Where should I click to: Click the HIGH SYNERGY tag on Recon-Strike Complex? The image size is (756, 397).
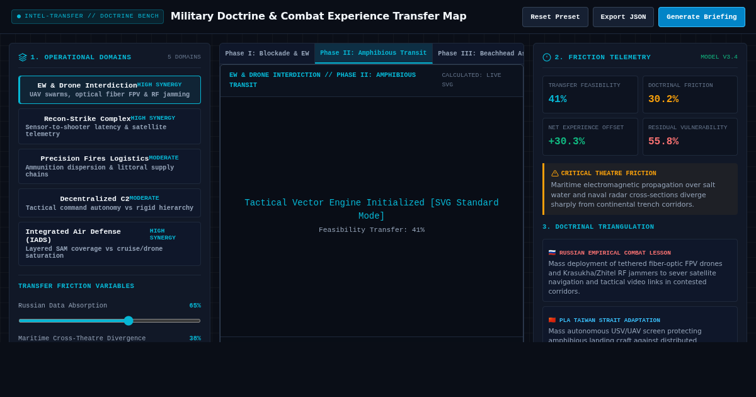tap(153, 118)
